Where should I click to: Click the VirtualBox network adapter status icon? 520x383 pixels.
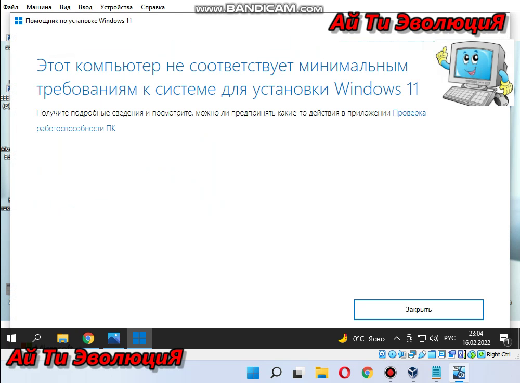coord(411,354)
